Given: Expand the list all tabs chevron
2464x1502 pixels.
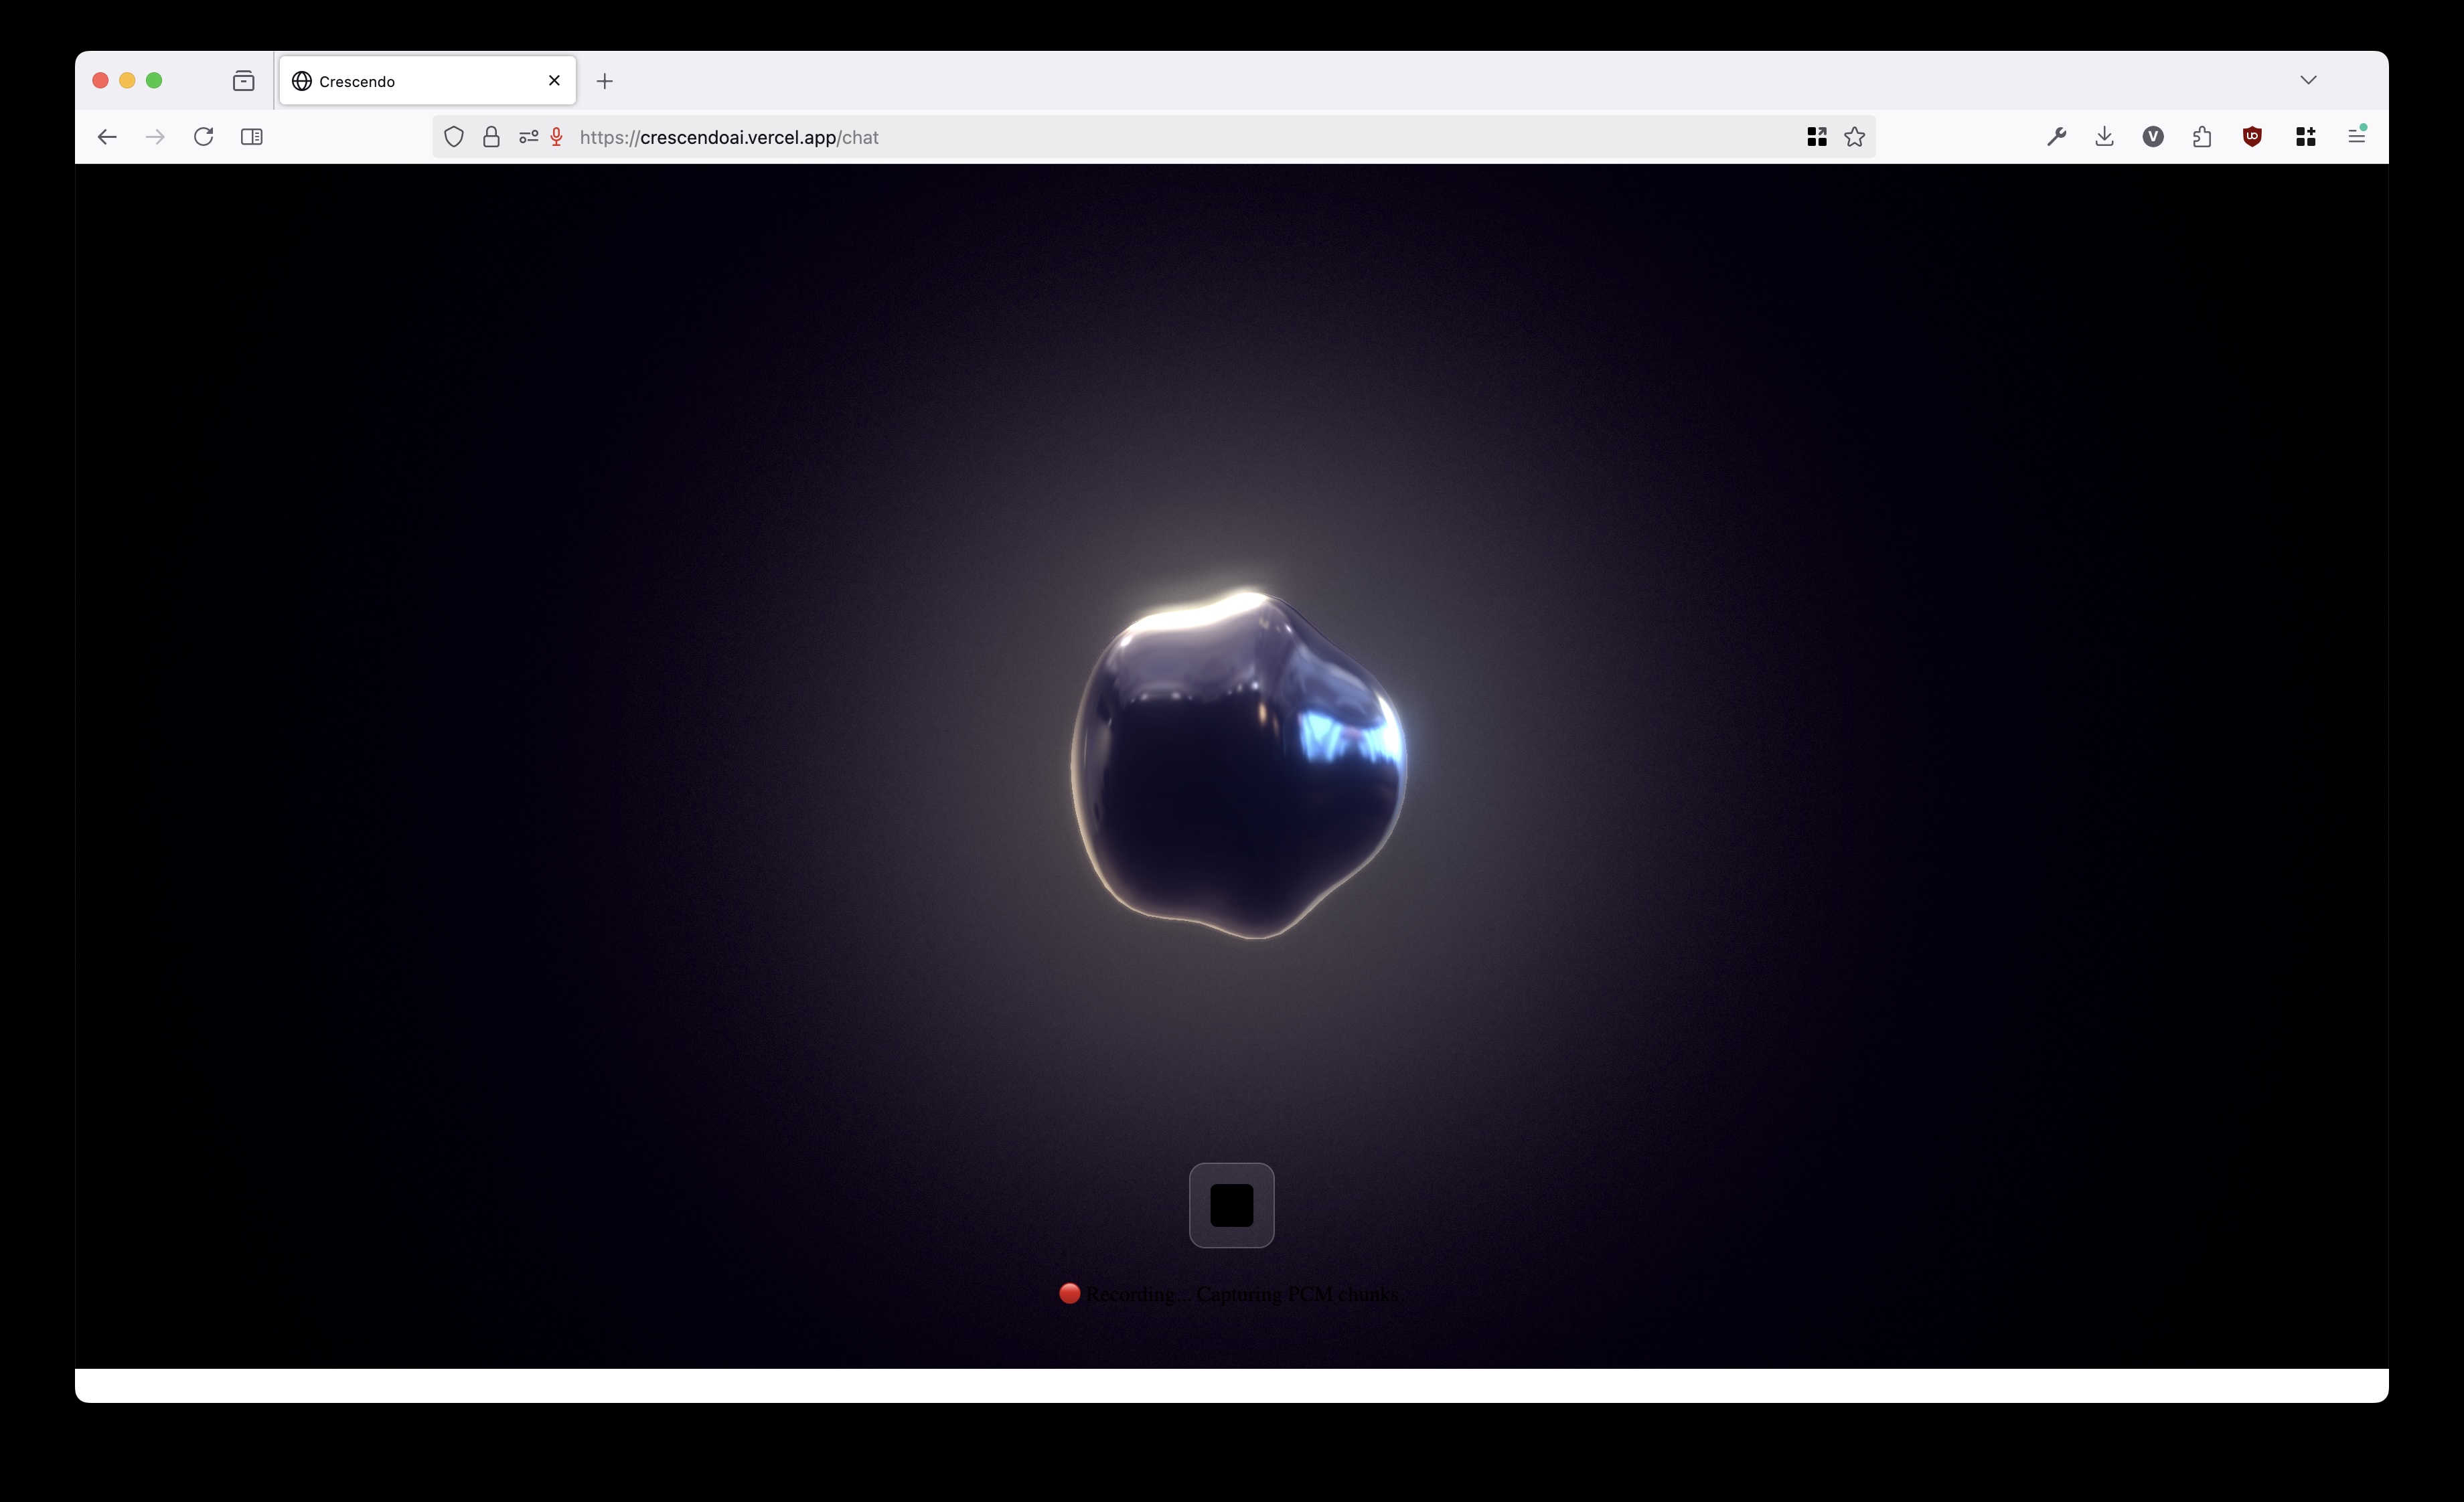Looking at the screenshot, I should tap(2308, 80).
